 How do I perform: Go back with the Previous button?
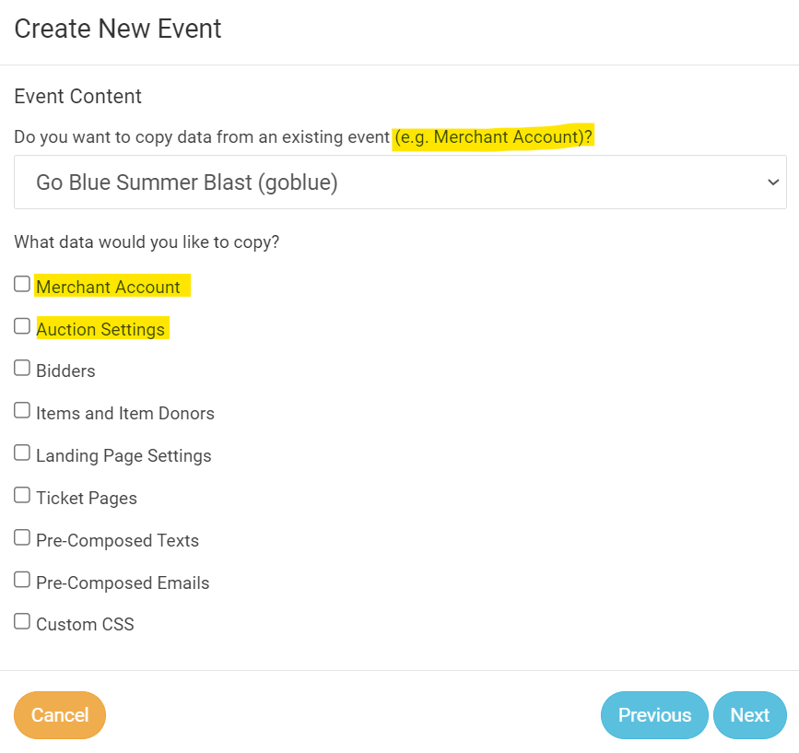[654, 715]
